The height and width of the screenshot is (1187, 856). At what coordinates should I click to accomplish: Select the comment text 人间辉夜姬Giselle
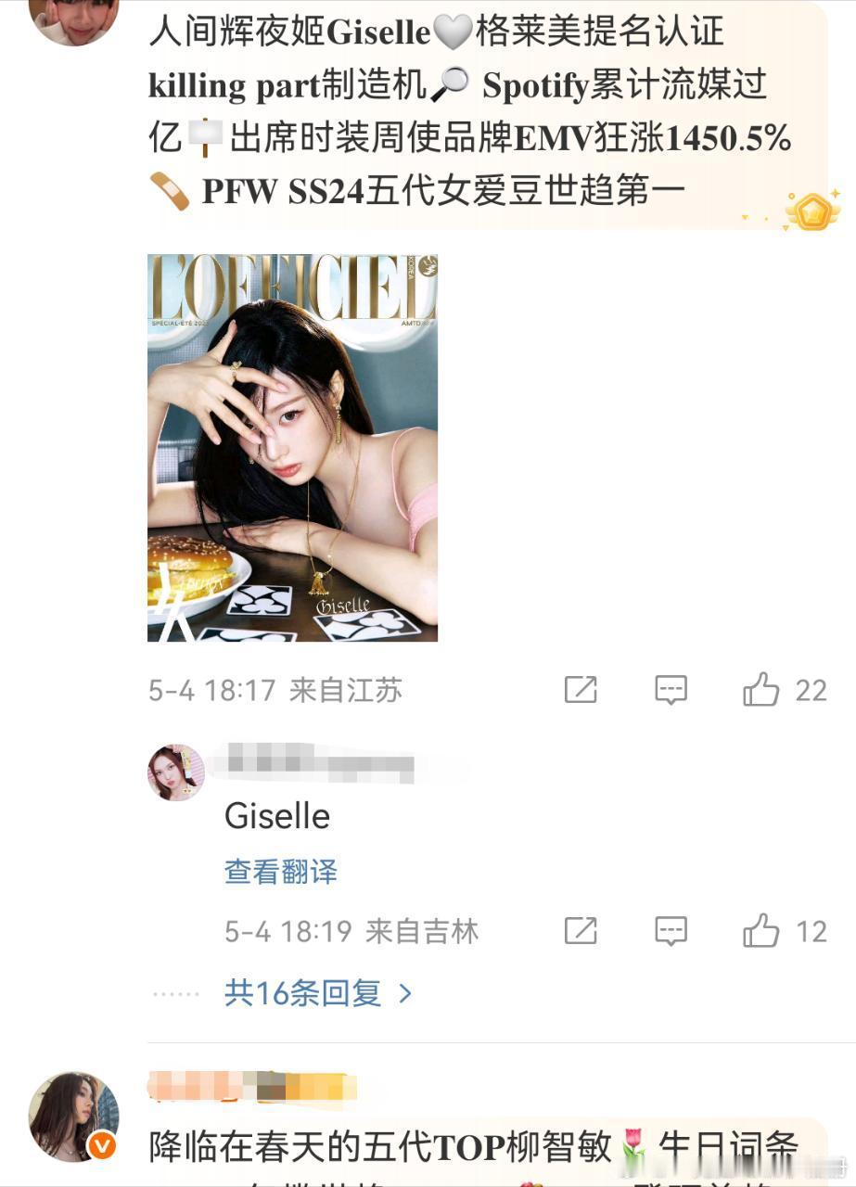coord(289,34)
